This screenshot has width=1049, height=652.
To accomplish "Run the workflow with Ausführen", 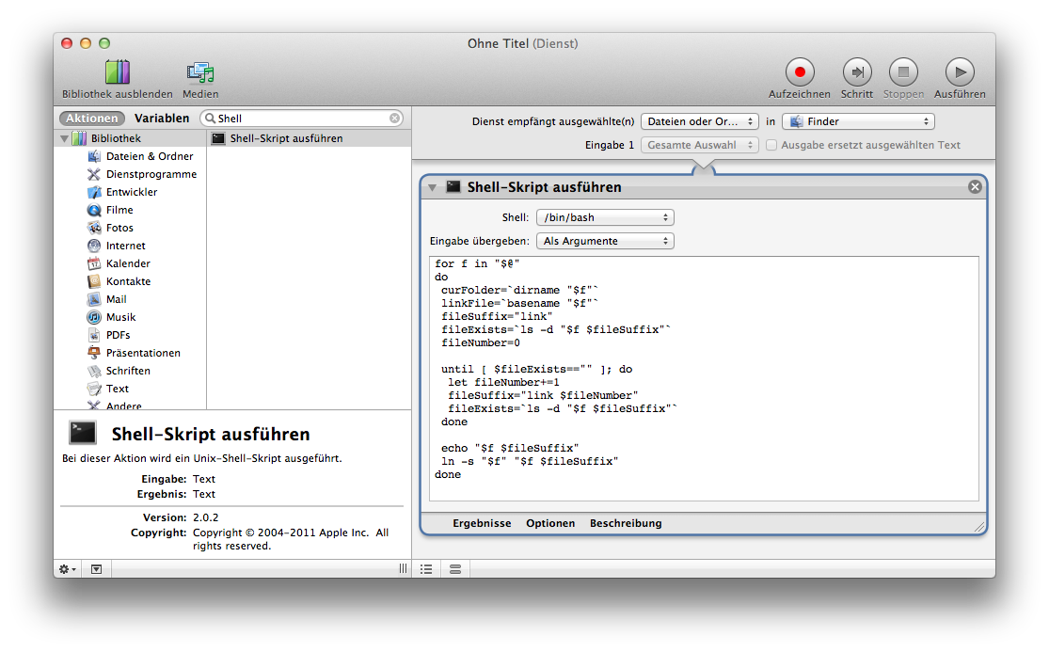I will click(960, 72).
